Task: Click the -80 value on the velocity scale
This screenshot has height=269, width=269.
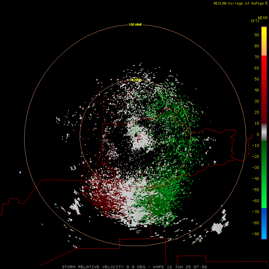Action: coord(256,223)
